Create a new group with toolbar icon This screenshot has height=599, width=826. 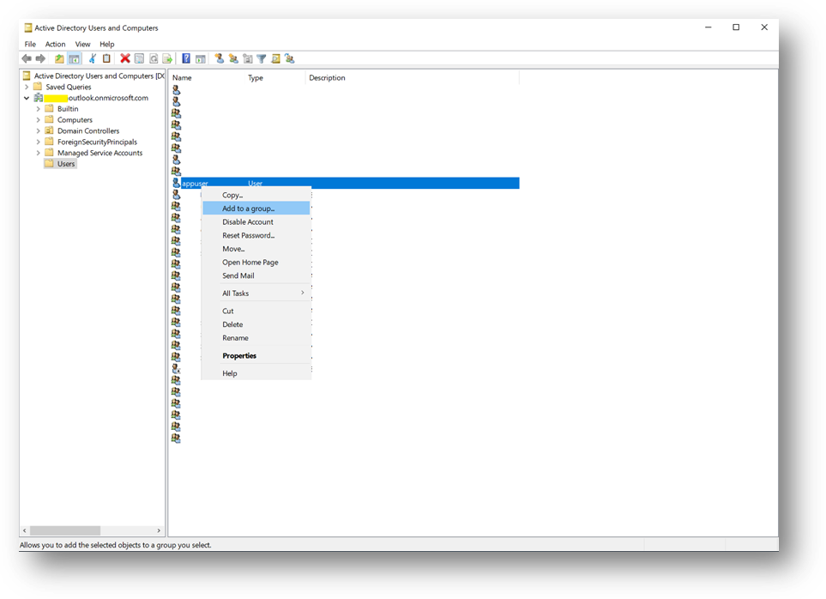[233, 58]
